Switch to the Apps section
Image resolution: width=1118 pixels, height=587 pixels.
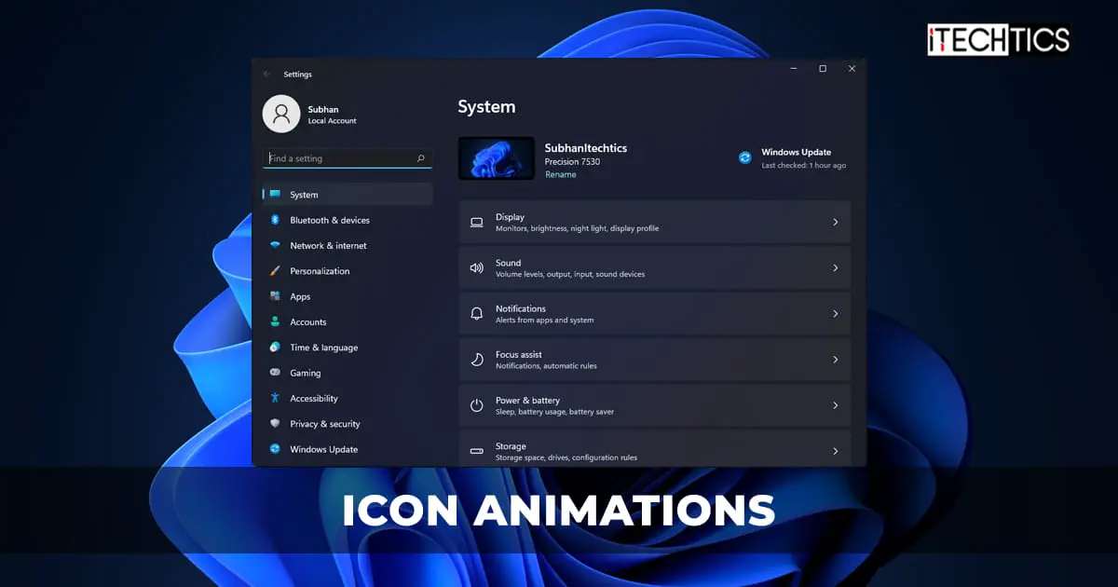pos(348,296)
